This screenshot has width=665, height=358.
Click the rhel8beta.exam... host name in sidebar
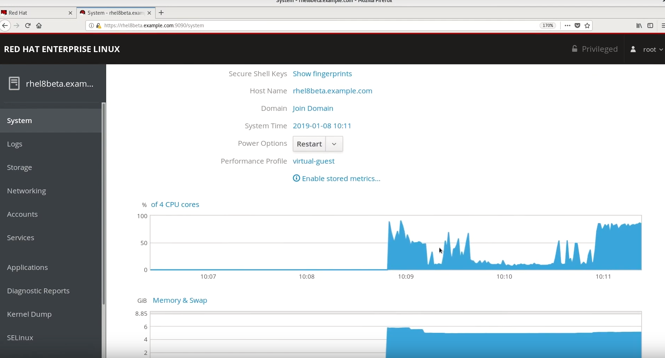60,84
